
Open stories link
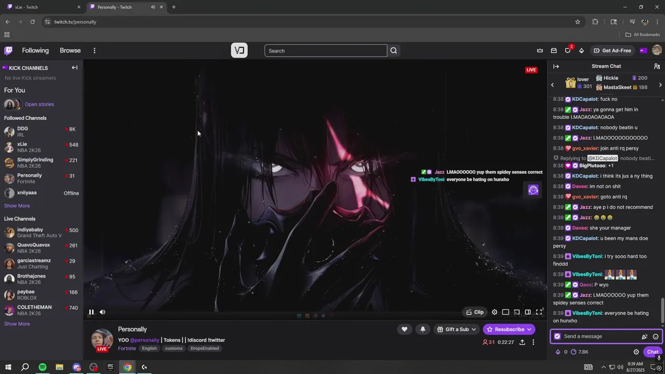click(39, 104)
